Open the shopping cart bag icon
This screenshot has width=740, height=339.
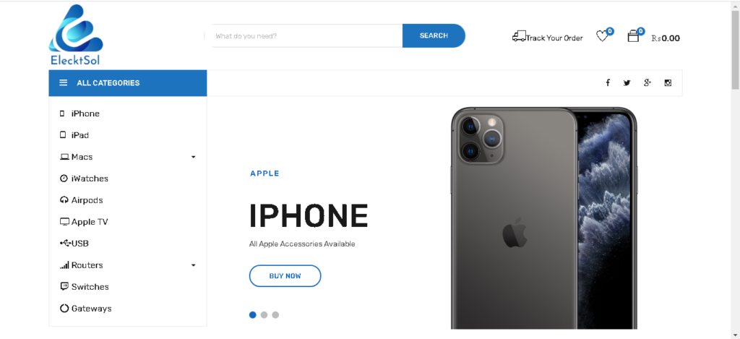click(x=633, y=36)
